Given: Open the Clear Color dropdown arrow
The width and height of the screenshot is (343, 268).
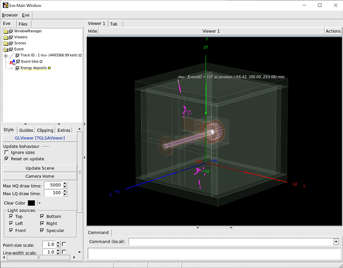Looking at the screenshot, I should pos(39,203).
